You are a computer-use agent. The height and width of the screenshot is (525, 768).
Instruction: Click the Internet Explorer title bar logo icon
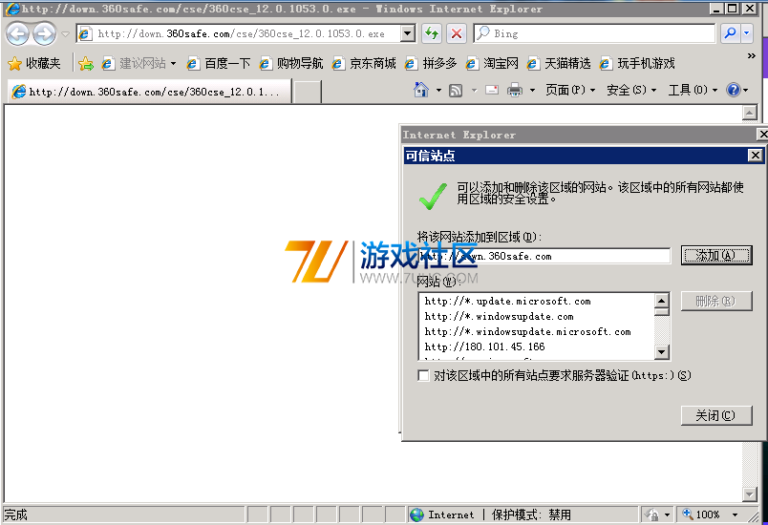(12, 9)
